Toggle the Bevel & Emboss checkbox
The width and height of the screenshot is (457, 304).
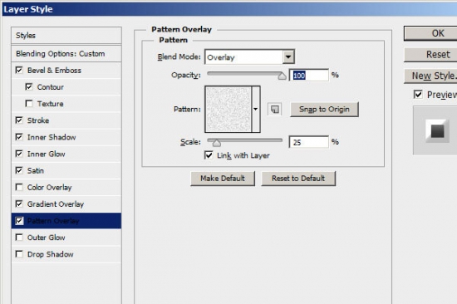coord(19,71)
